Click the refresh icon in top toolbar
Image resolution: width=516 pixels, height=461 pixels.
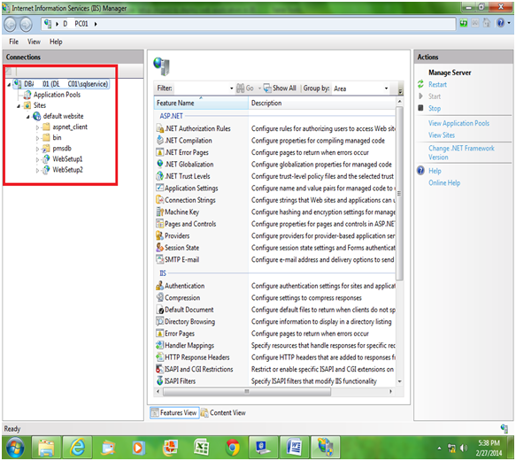coord(464,23)
